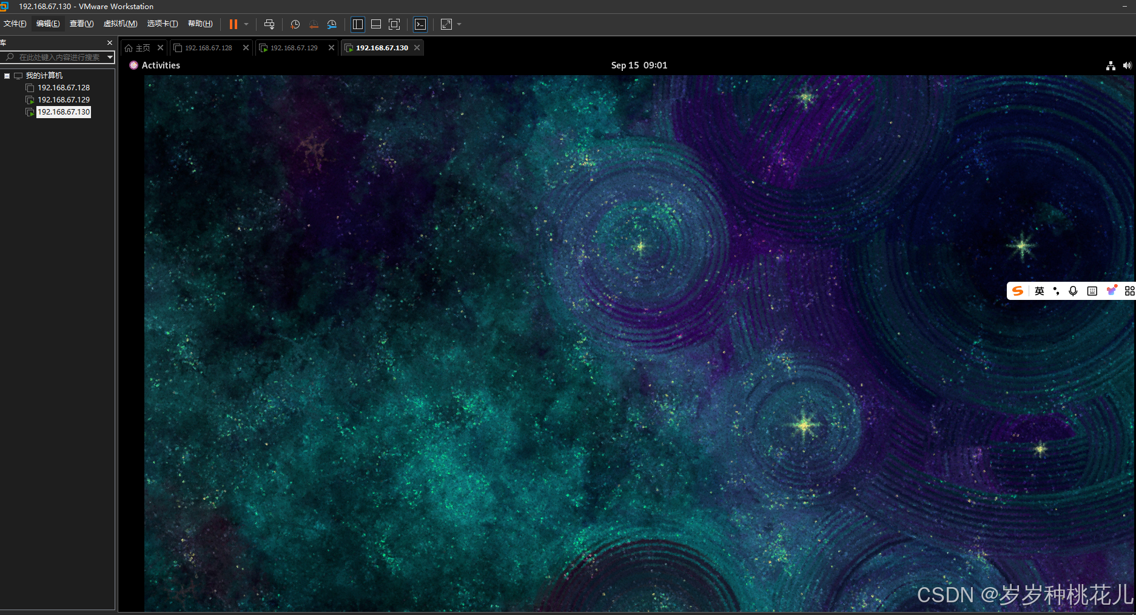Screen dimensions: 1136x615
Task: Click the Sogou input method logo
Action: (x=1018, y=291)
